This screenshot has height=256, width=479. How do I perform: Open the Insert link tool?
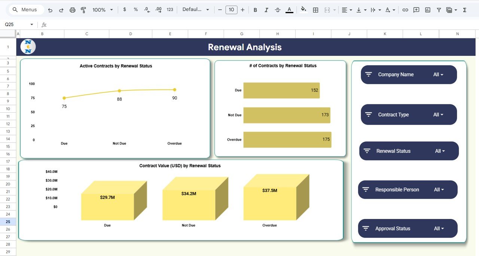[405, 10]
